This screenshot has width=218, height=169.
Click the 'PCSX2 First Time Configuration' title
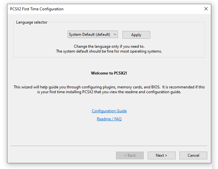(37, 9)
